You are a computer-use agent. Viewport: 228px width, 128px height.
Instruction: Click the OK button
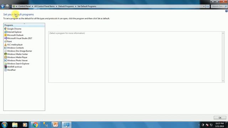pos(220,118)
